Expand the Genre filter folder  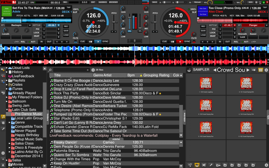10,122
